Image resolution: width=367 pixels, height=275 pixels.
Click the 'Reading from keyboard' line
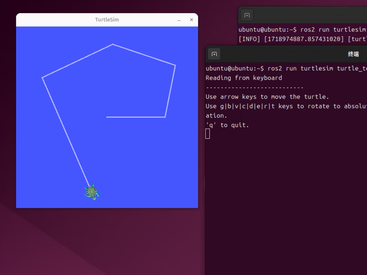[244, 78]
